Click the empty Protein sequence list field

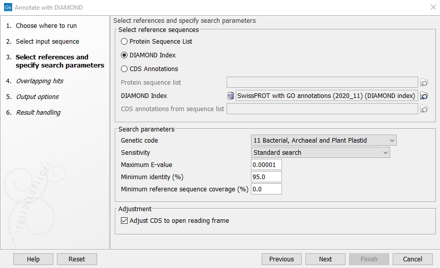click(x=322, y=83)
